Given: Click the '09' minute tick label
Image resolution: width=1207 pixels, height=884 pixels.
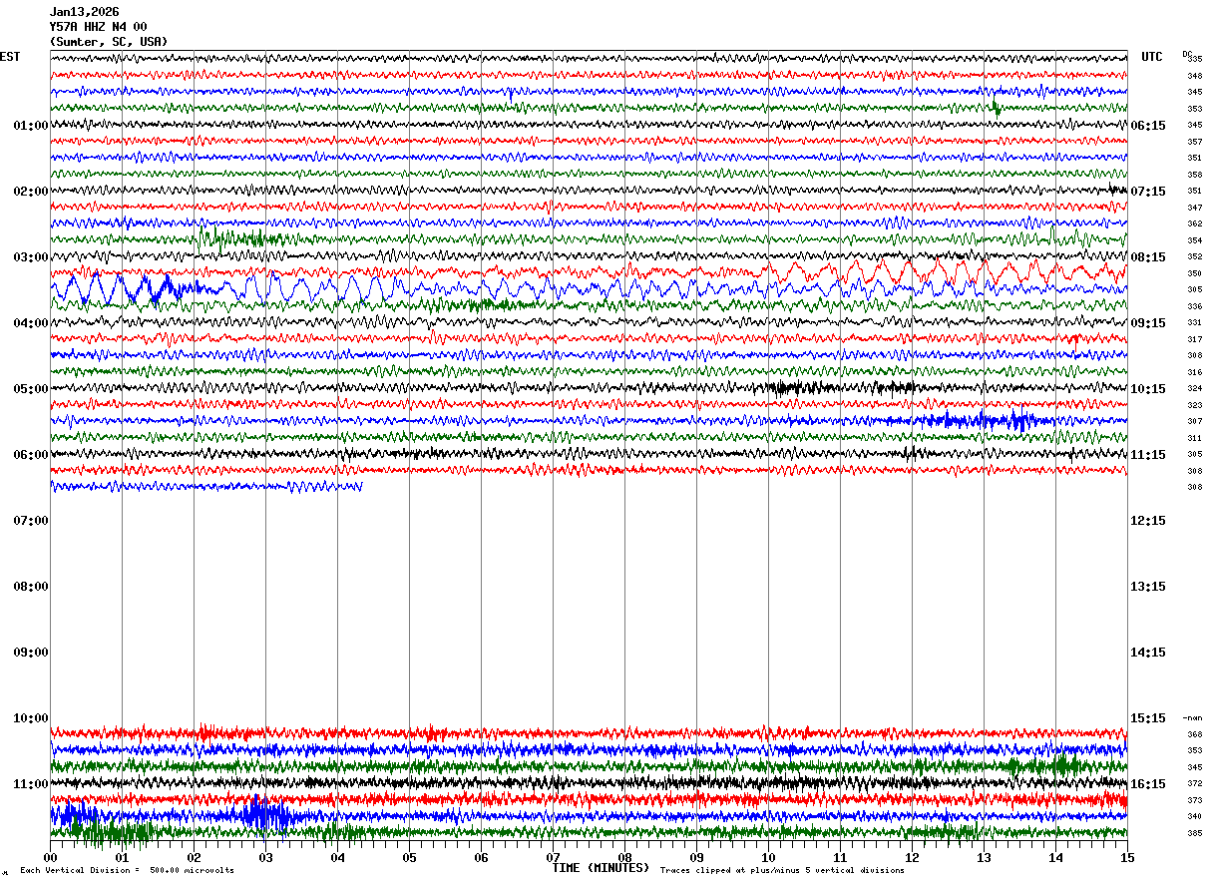Looking at the screenshot, I should [696, 857].
